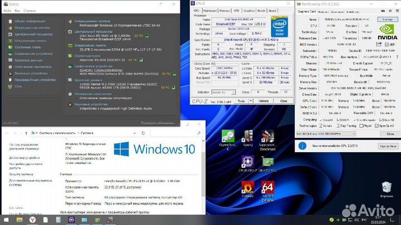401x225 pixels.
Task: Click the purple CPU-Z taskbar icon
Action: (71, 219)
